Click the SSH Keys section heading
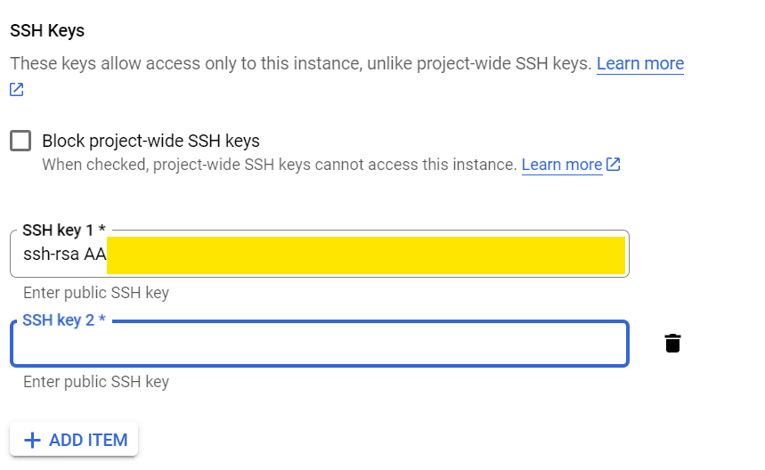This screenshot has height=470, width=765. [47, 31]
